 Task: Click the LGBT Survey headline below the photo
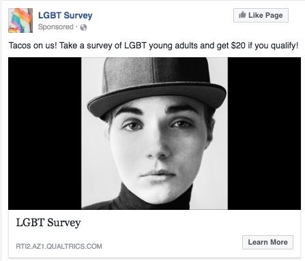pyautogui.click(x=48, y=222)
